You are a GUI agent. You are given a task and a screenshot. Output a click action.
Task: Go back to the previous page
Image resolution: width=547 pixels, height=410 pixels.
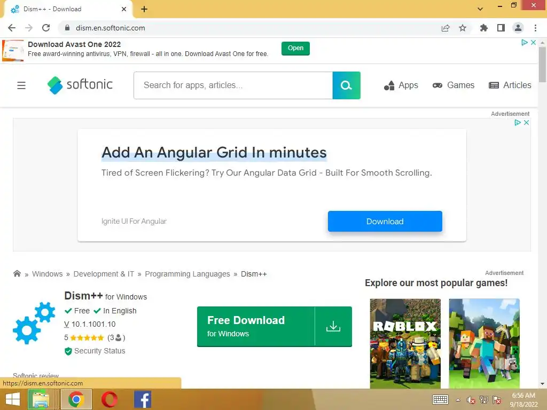coord(12,28)
